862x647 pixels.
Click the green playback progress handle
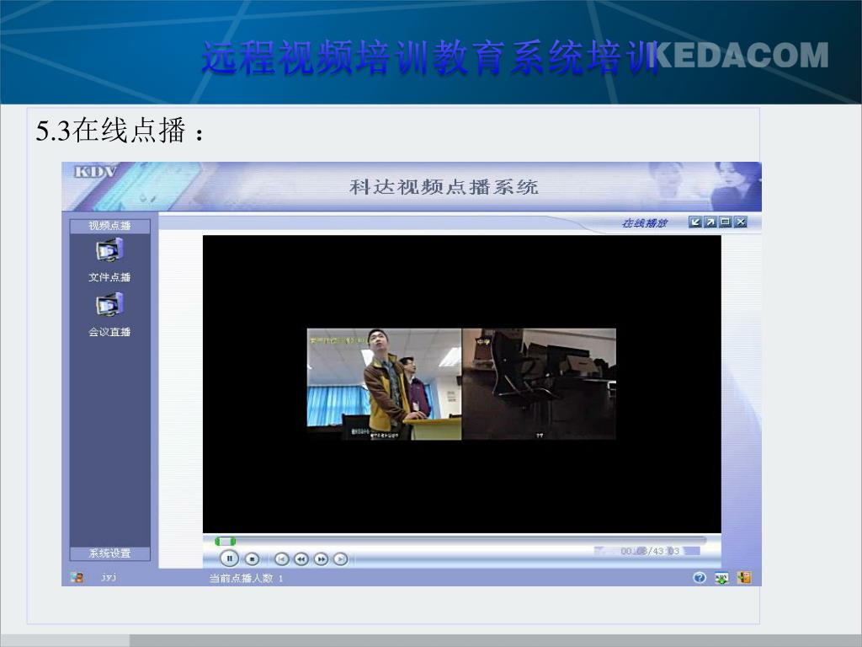tap(226, 542)
